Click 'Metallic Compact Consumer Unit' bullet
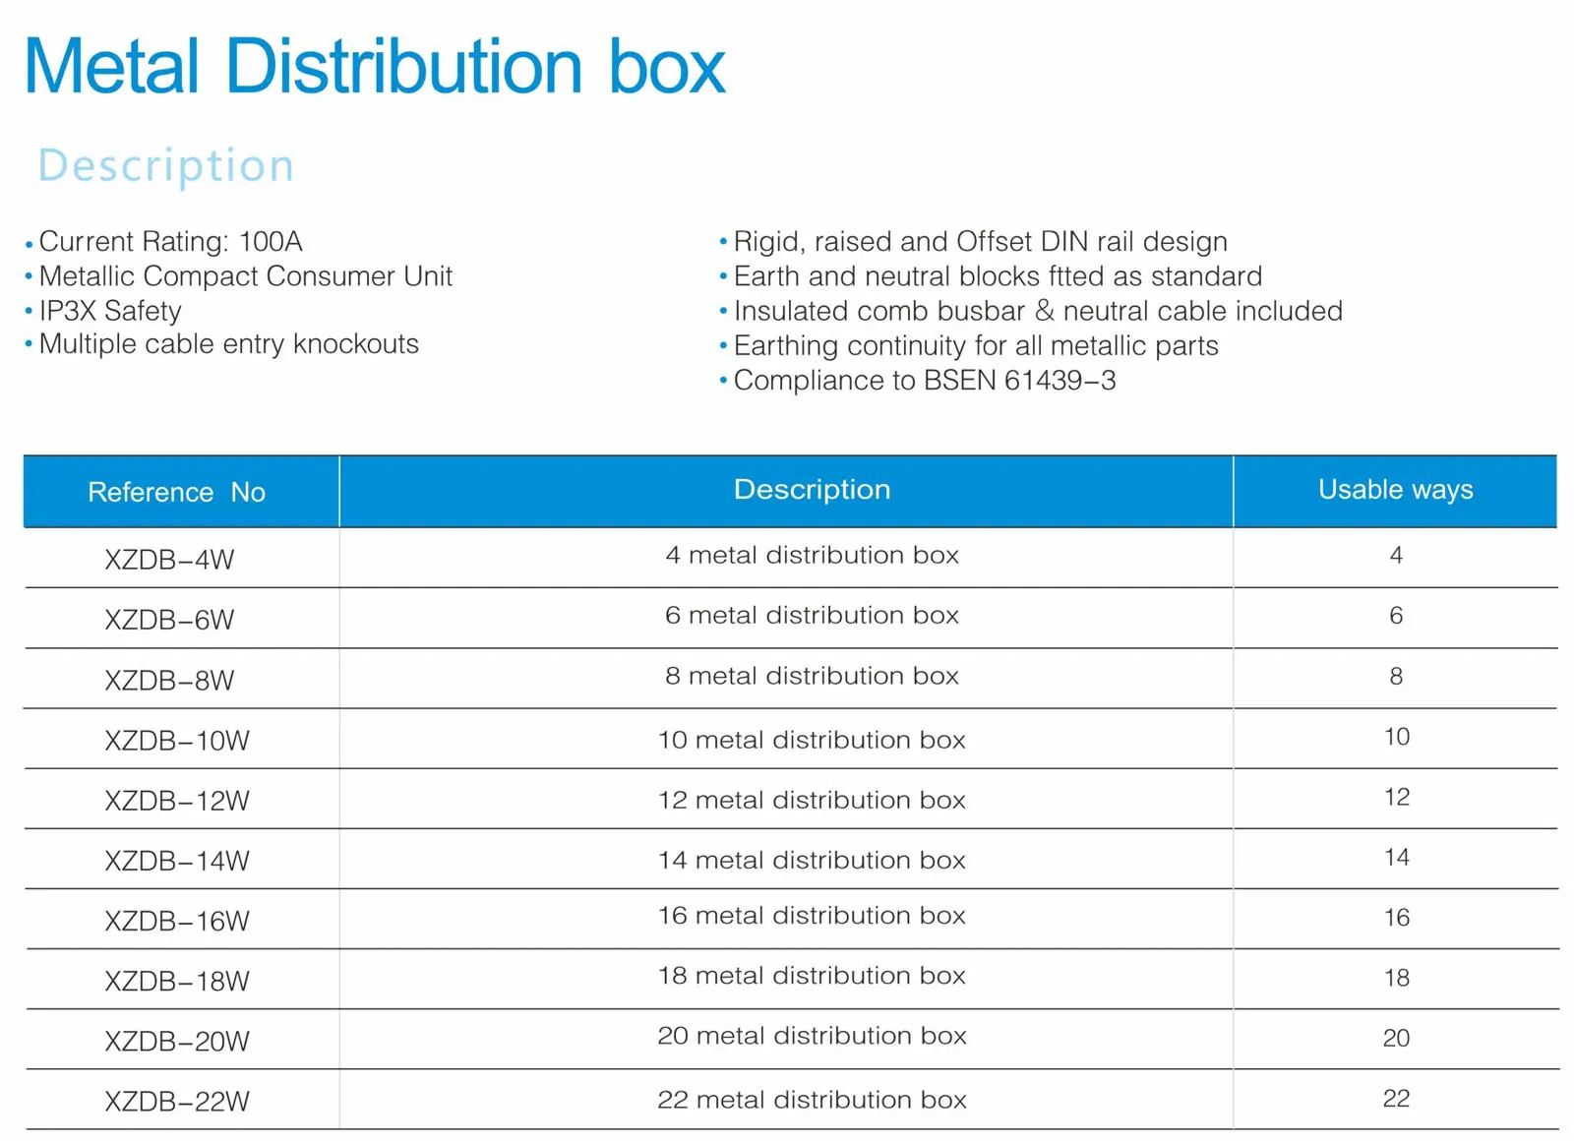Screen dimensions: 1574x1141 click(245, 276)
